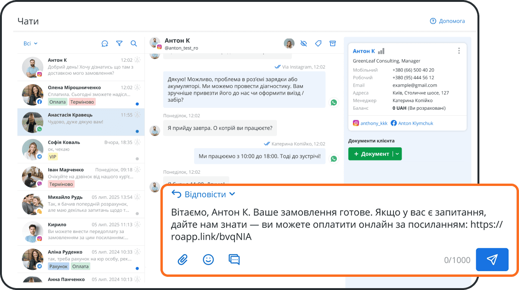Open quick reply templates in the composer
The width and height of the screenshot is (519, 290).
point(234,259)
